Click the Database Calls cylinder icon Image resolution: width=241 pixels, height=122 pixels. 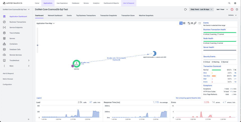tap(4, 49)
